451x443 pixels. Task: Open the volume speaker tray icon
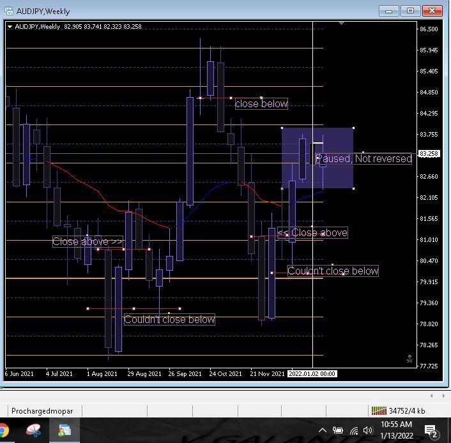(x=367, y=430)
